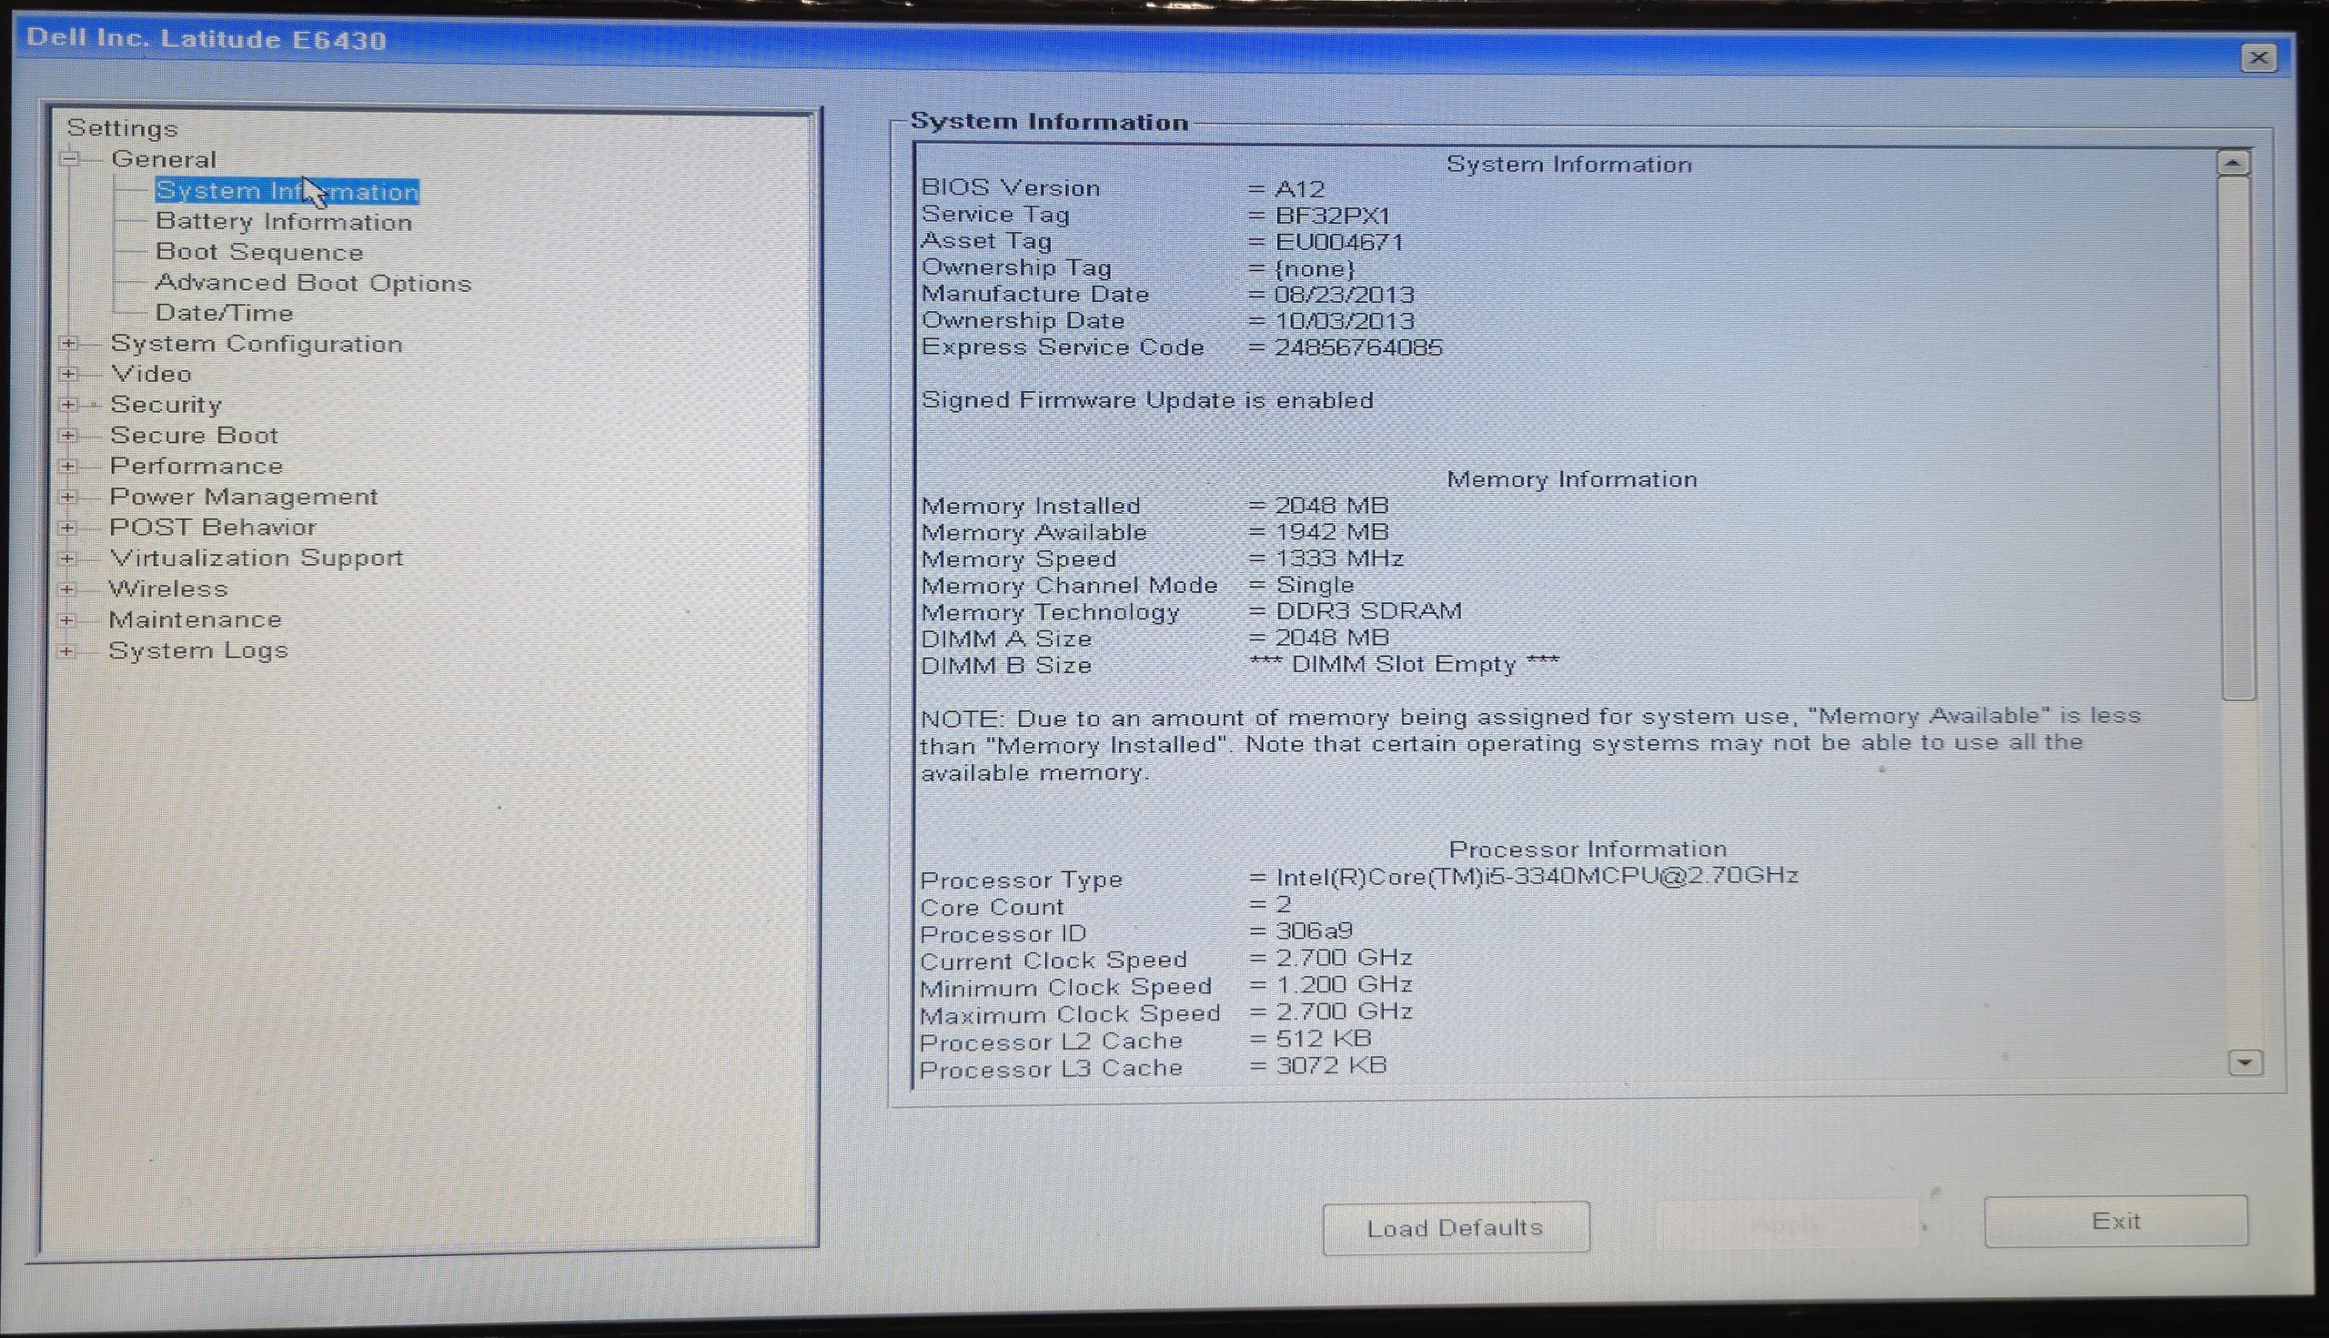Click the vertical scrollbar thumb

[2237, 437]
